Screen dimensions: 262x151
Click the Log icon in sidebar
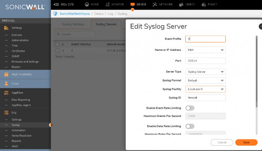pos(6,112)
